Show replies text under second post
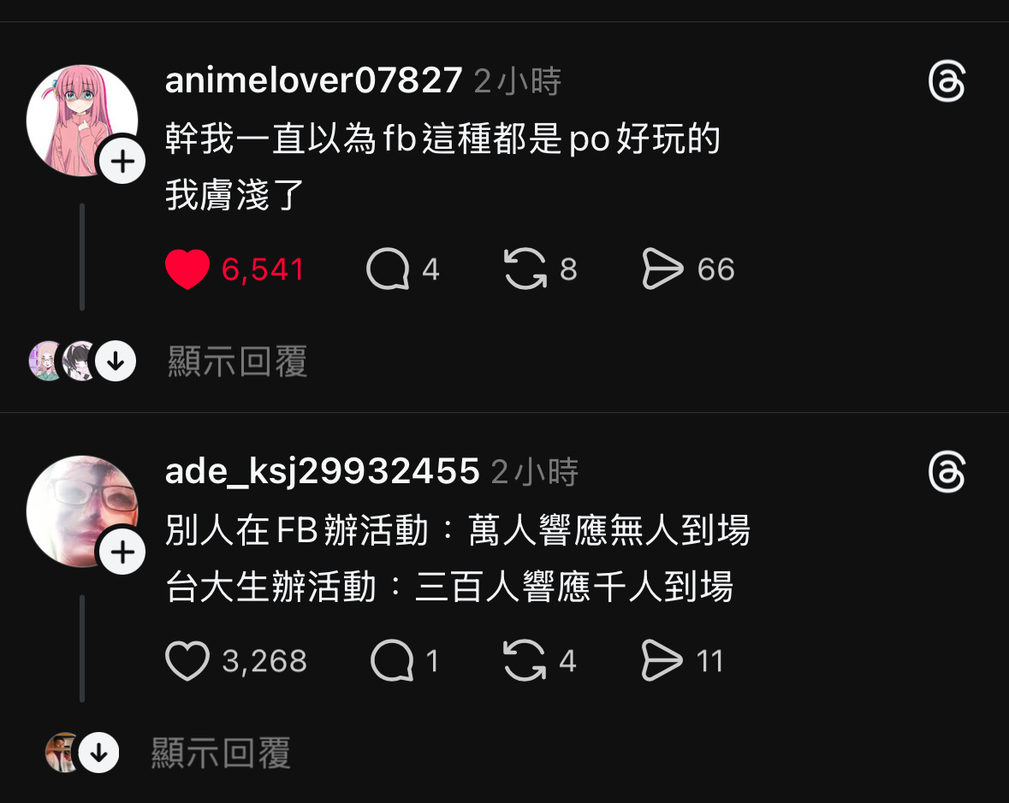1009x803 pixels. coord(221,753)
